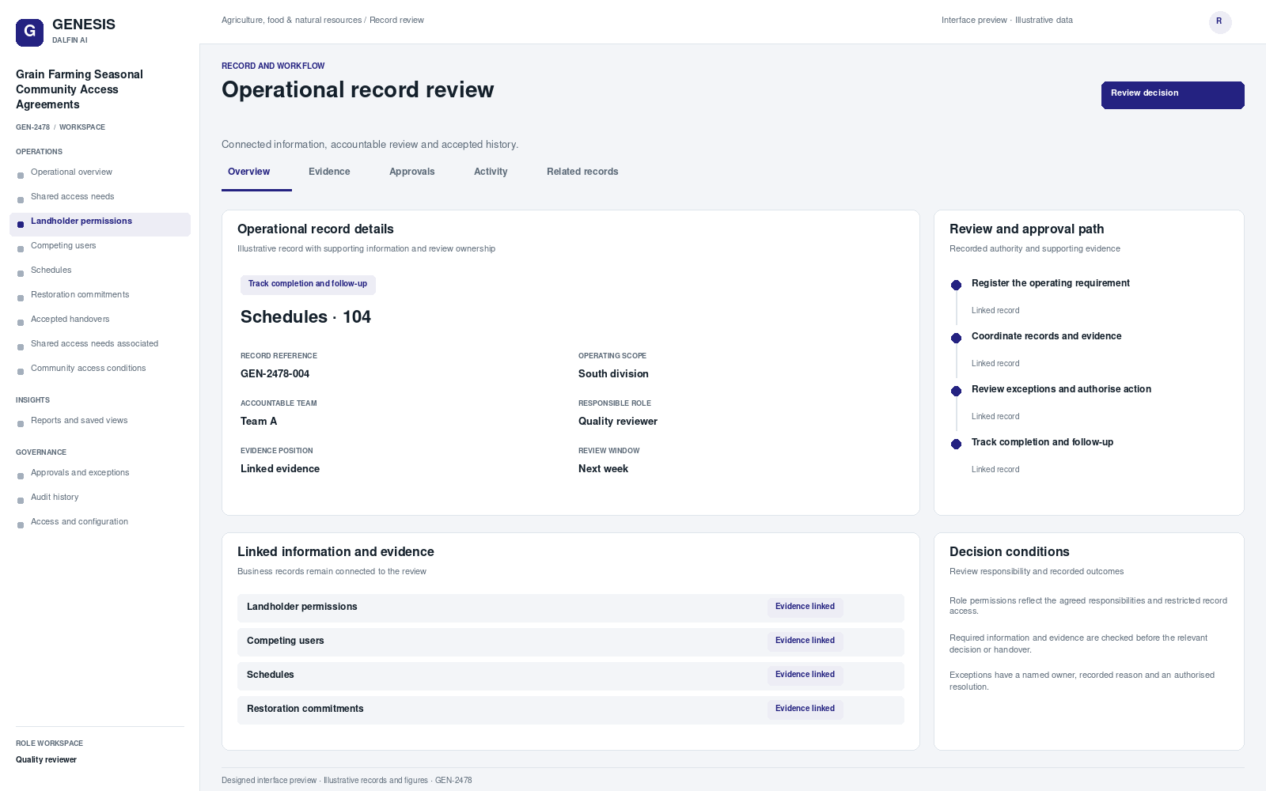Open Restoration commitments in the sidebar

click(100, 295)
